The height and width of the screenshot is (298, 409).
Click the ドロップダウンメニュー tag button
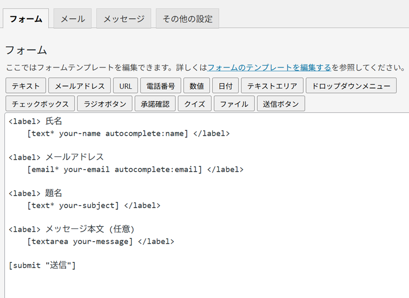[351, 86]
